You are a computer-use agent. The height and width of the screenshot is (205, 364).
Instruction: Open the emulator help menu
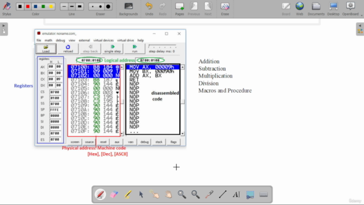click(x=140, y=40)
